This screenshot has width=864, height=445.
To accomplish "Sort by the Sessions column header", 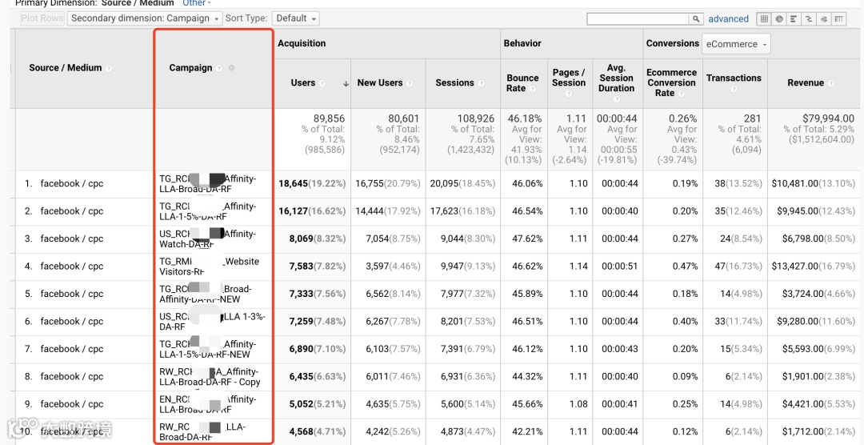I will point(454,82).
